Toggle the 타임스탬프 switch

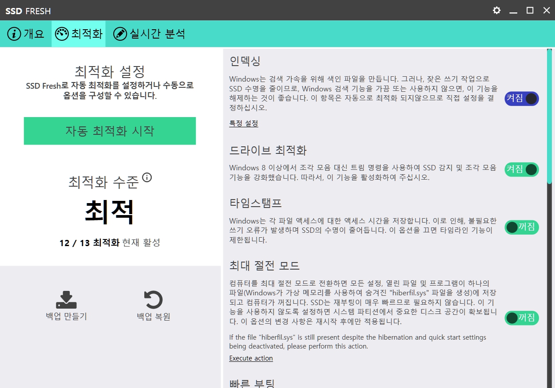click(522, 227)
